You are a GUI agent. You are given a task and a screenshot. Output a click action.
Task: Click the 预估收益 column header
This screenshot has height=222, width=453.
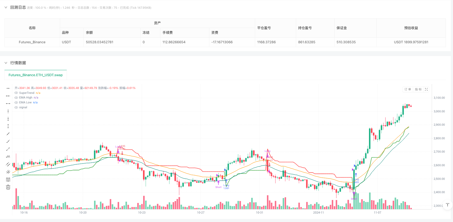pos(411,28)
